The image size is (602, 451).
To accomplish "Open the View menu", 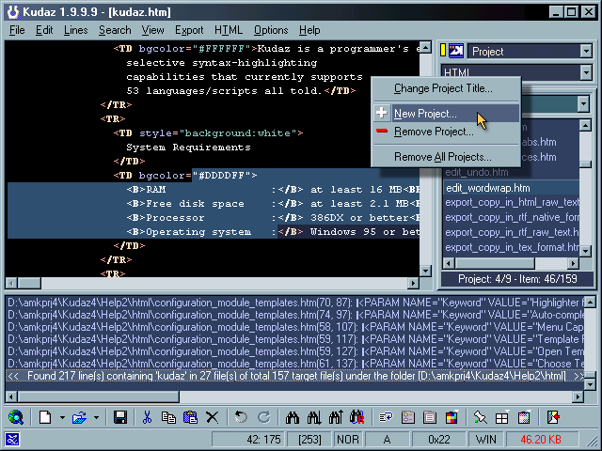I will pyautogui.click(x=152, y=30).
